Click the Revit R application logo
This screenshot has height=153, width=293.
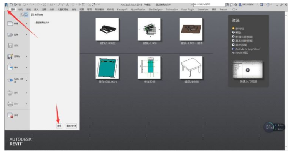click(7, 5)
